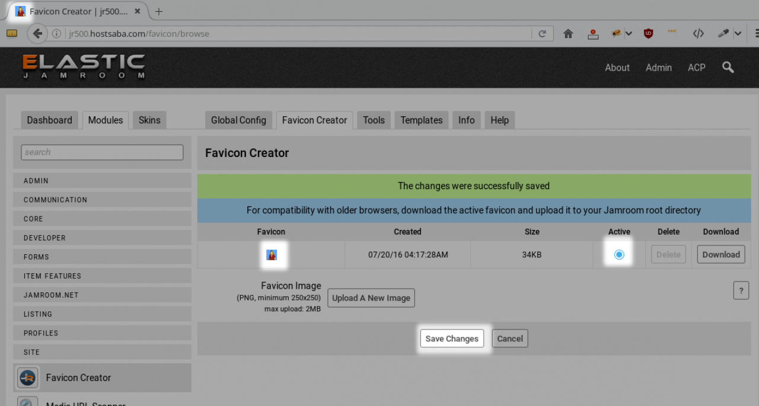This screenshot has width=759, height=406.
Task: Expand the eyedropper tool dropdown arrow
Action: [x=738, y=34]
